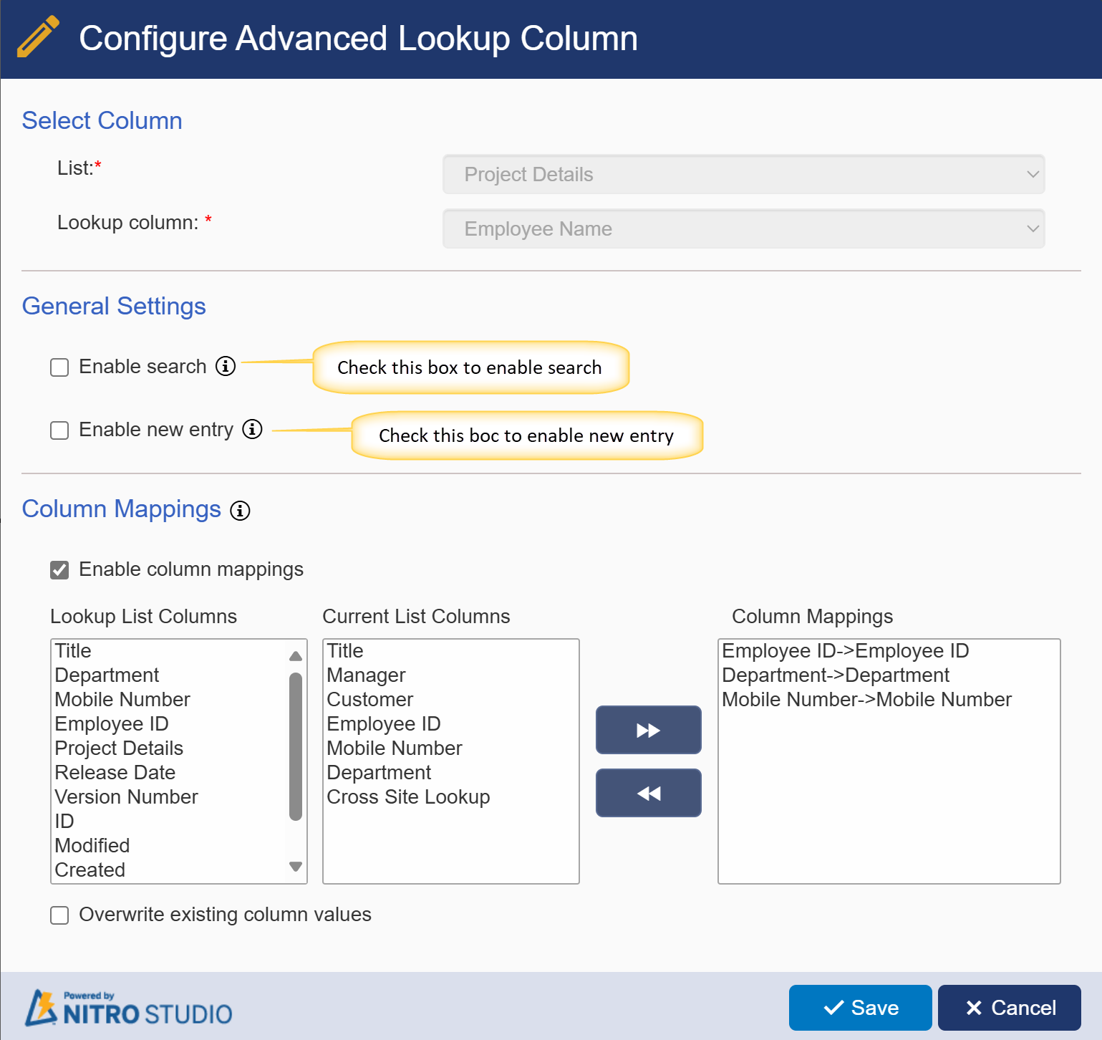
Task: Select Manager in Current List Columns
Action: (x=451, y=675)
